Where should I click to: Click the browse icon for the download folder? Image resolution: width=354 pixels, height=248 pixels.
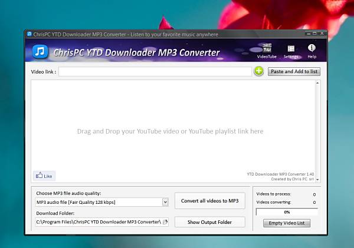(x=165, y=222)
